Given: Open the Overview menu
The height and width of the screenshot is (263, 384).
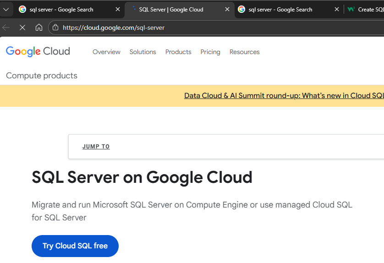Looking at the screenshot, I should pyautogui.click(x=106, y=52).
